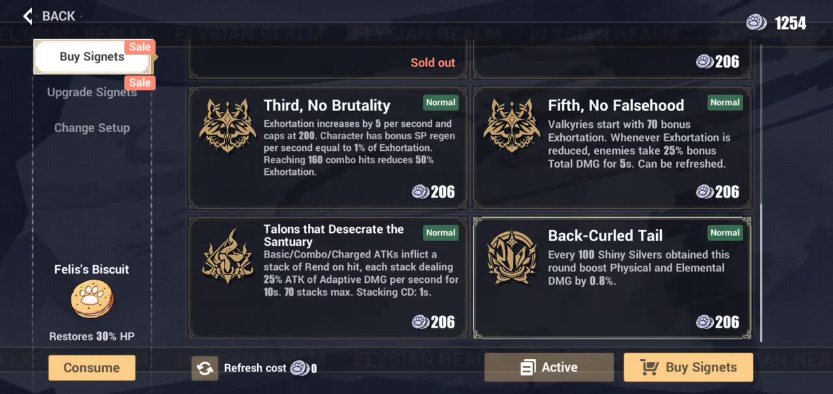Open the Upgrade Signets tab
833x394 pixels.
[92, 92]
